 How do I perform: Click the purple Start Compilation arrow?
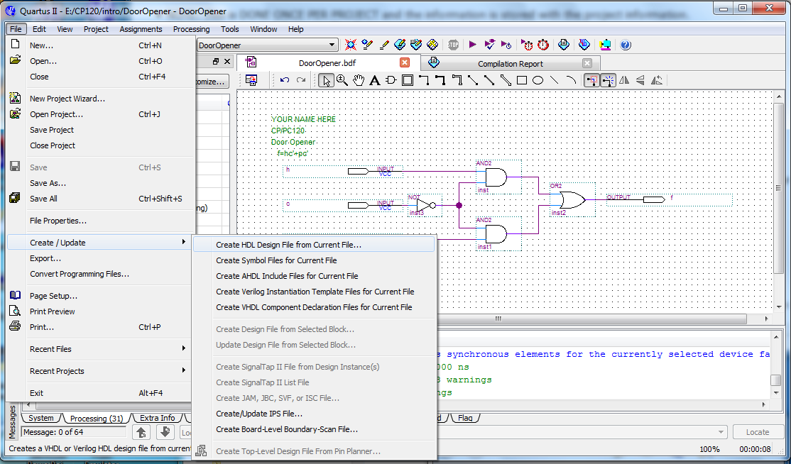pos(473,45)
